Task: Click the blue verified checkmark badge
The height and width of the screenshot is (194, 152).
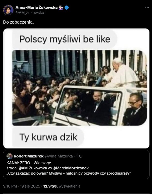Action: tap(67, 8)
